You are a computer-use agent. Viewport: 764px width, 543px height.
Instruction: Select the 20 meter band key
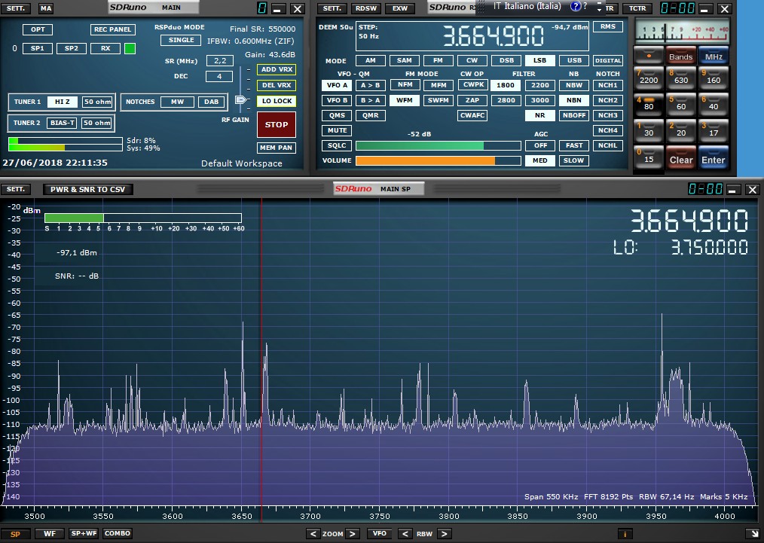click(681, 131)
